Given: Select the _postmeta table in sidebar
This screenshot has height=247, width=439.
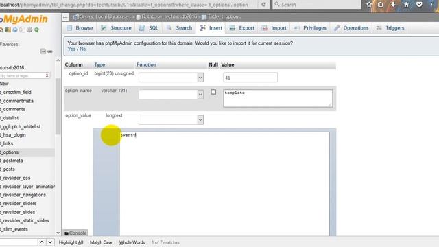Looking at the screenshot, I should click(x=12, y=161).
